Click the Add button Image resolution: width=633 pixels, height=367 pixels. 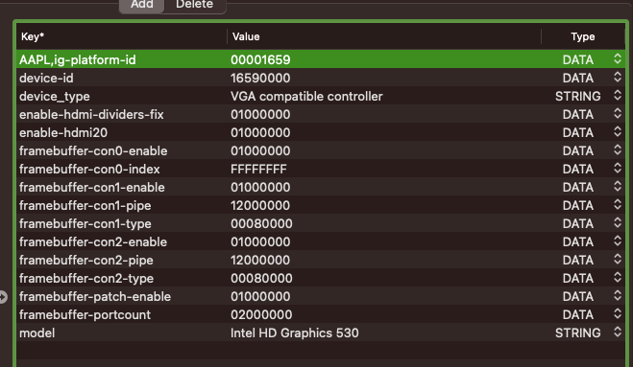tap(142, 5)
